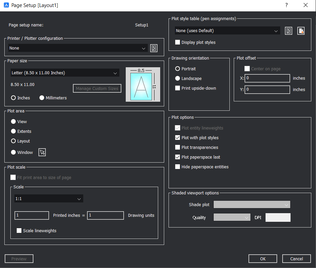Select Portrait drawing orientation
This screenshot has height=268, width=316.
177,69
